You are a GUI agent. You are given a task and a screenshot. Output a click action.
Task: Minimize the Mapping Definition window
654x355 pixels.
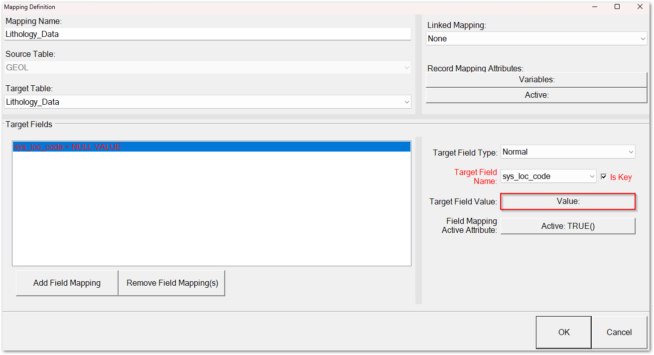[594, 6]
